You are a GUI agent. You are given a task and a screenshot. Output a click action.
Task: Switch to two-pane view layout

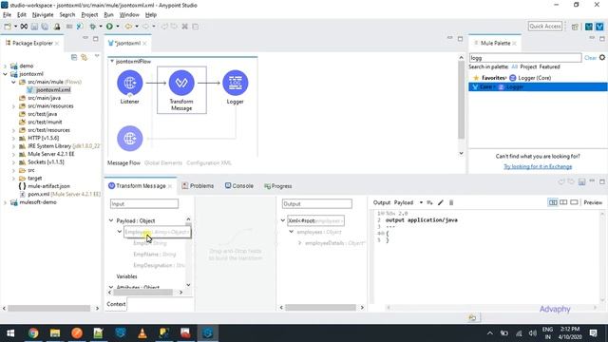pos(563,202)
